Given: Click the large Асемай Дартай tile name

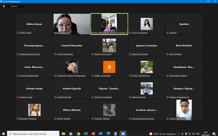Looking at the screenshot, I should (72, 89).
